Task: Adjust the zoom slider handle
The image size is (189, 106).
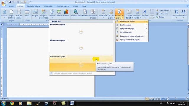Action: click(175, 99)
